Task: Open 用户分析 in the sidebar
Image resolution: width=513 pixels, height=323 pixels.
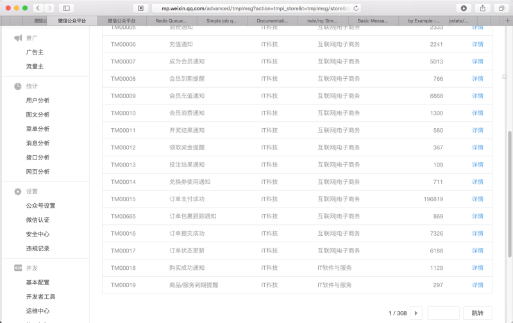Action: [38, 101]
